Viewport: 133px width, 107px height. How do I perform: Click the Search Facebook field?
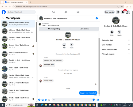[x=21, y=12]
